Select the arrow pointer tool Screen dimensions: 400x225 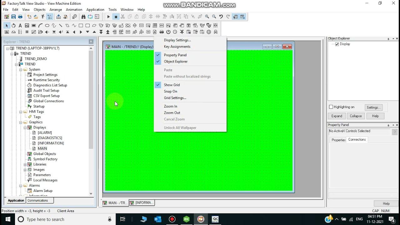pyautogui.click(x=7, y=26)
